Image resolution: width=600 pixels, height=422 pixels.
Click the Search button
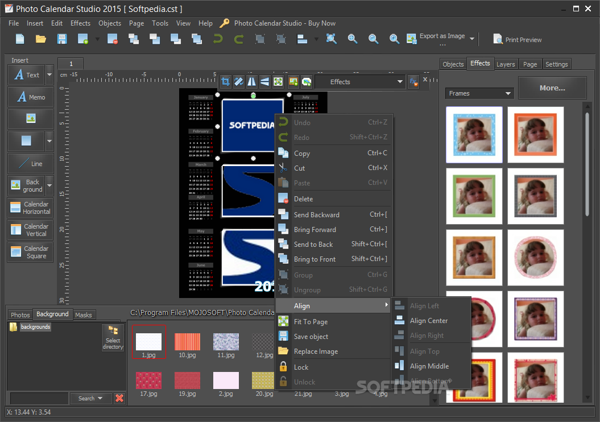point(90,398)
